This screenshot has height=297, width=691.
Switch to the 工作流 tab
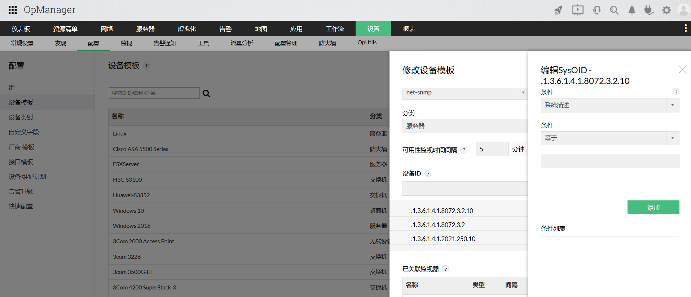[x=335, y=29]
